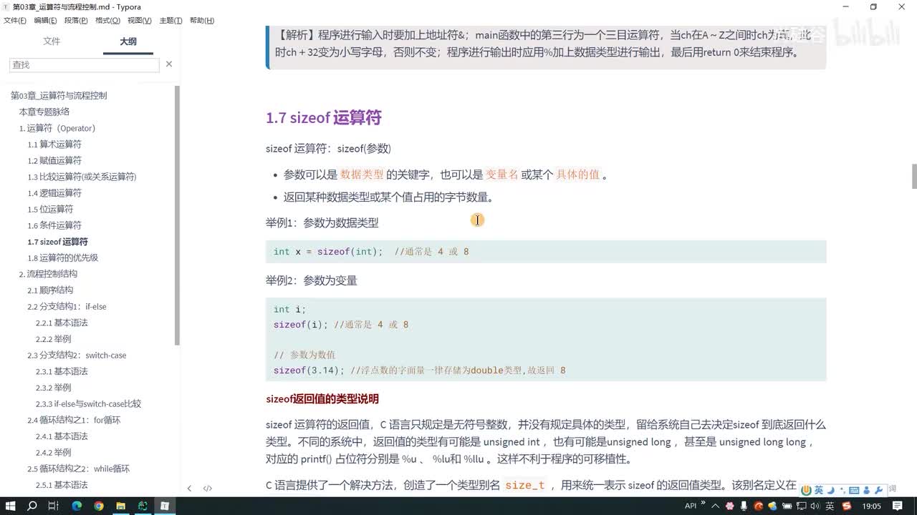Screen dimensions: 917x515
Task: Click the code line int x = sizeof(int);
Action: 328,252
